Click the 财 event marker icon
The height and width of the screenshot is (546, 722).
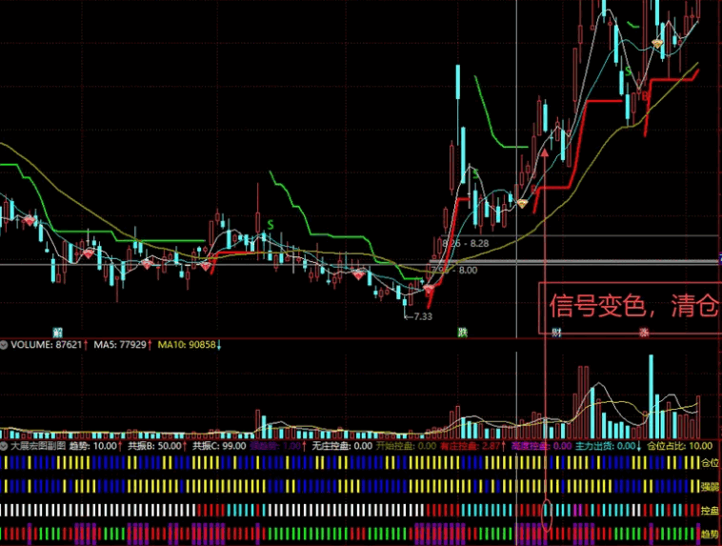click(556, 333)
